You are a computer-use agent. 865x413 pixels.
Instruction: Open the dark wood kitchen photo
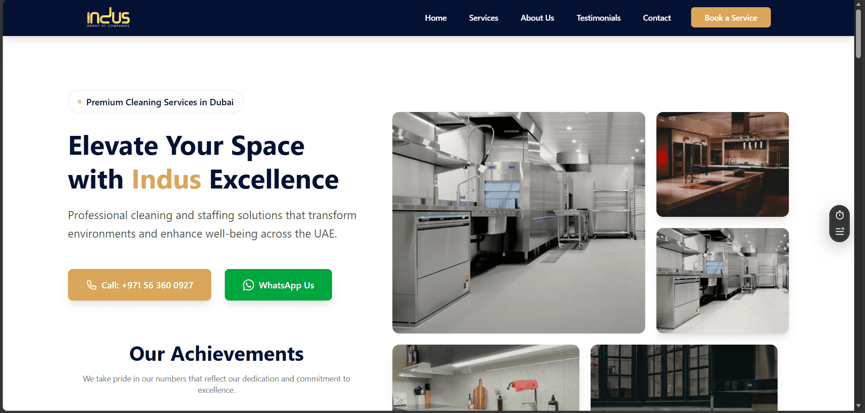coord(723,164)
